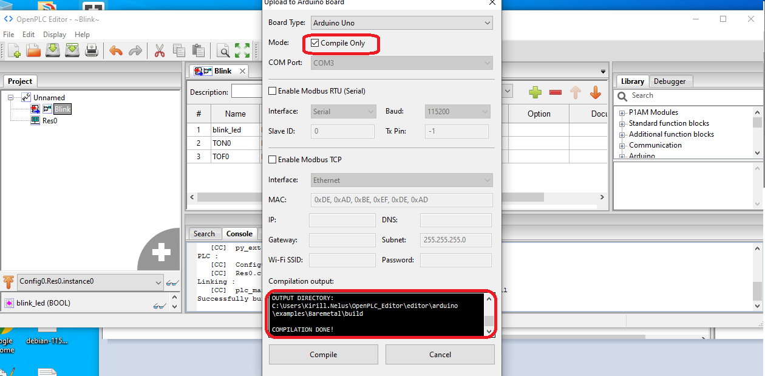Screen dimensions: 765x376
Task: Click the Copy toolbar icon
Action: [179, 50]
